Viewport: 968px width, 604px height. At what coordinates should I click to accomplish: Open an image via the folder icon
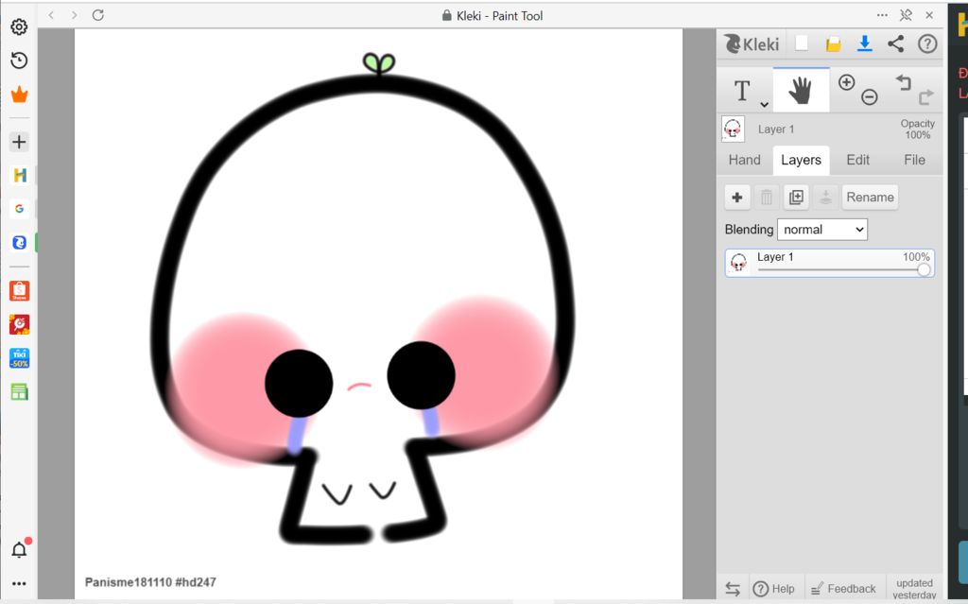[x=834, y=43]
